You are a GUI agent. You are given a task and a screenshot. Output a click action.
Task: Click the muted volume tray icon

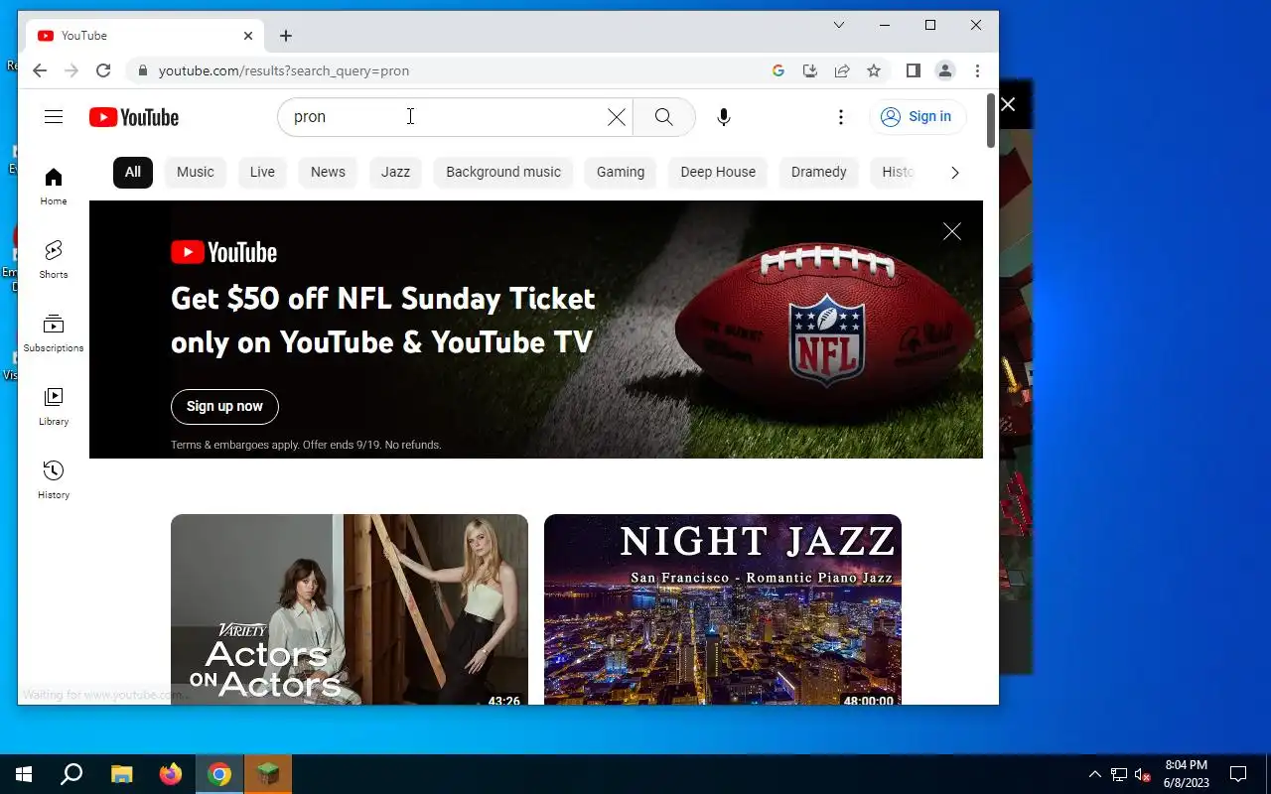coord(1142,774)
